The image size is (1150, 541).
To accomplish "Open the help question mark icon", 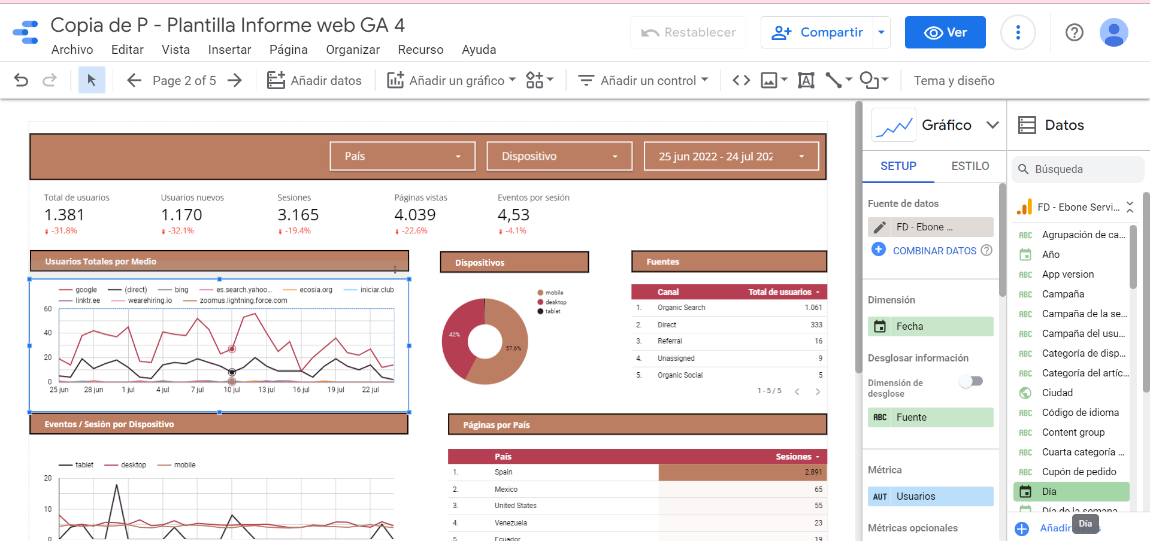I will coord(1074,32).
